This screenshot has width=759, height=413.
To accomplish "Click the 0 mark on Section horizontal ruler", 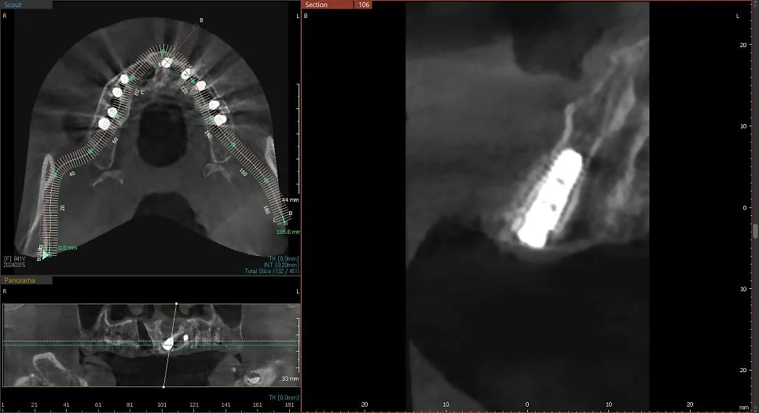I will pyautogui.click(x=527, y=404).
